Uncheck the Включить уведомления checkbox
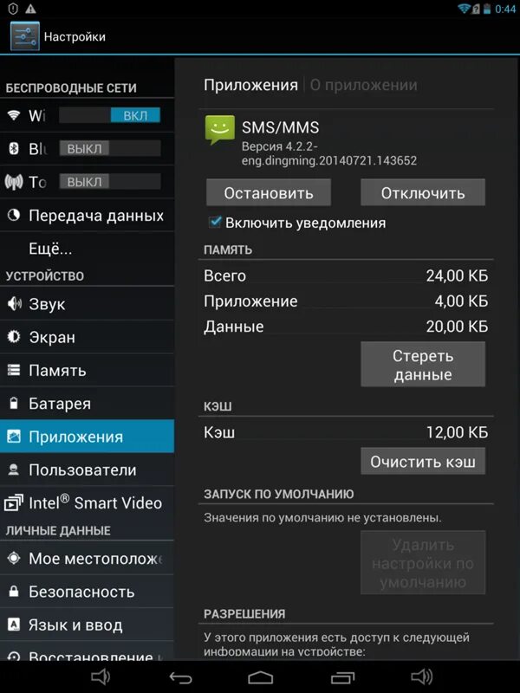 (215, 222)
